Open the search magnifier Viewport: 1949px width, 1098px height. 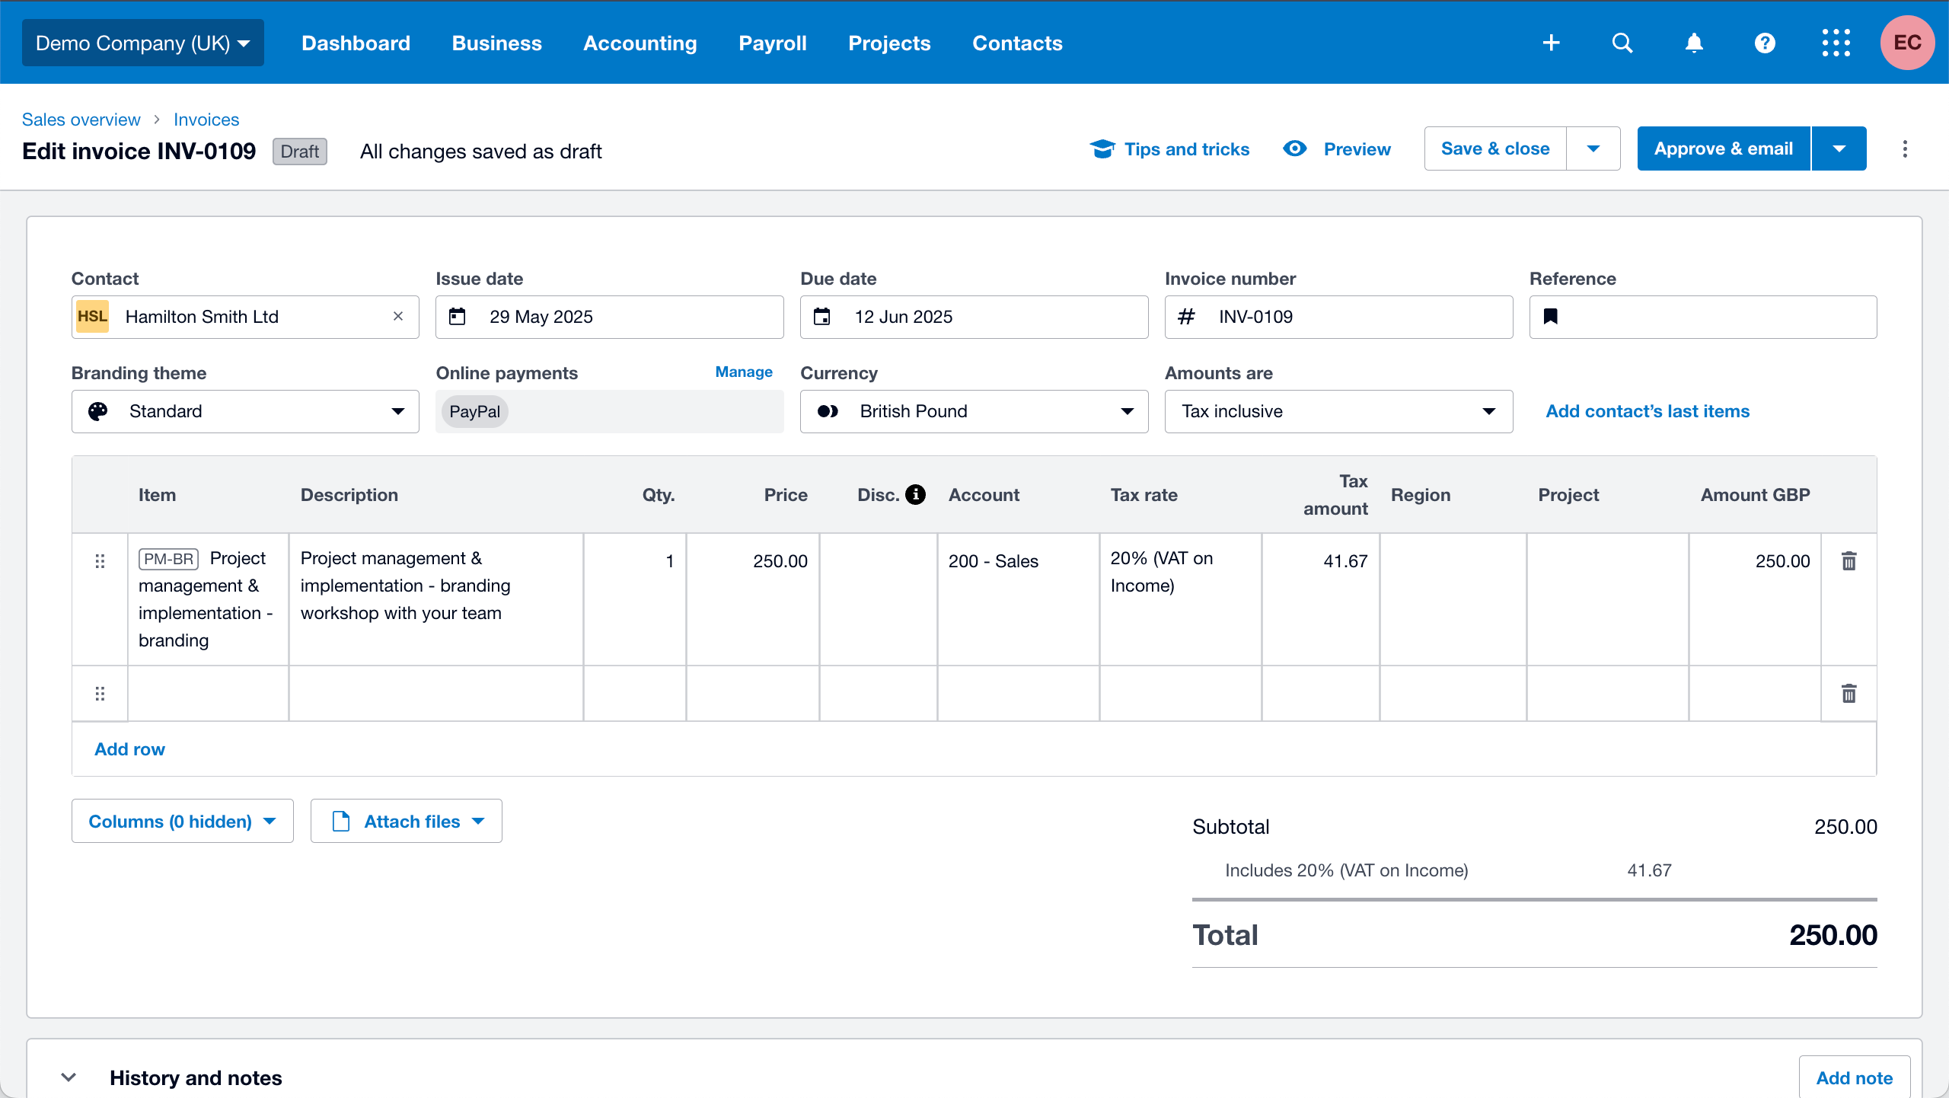click(1622, 43)
